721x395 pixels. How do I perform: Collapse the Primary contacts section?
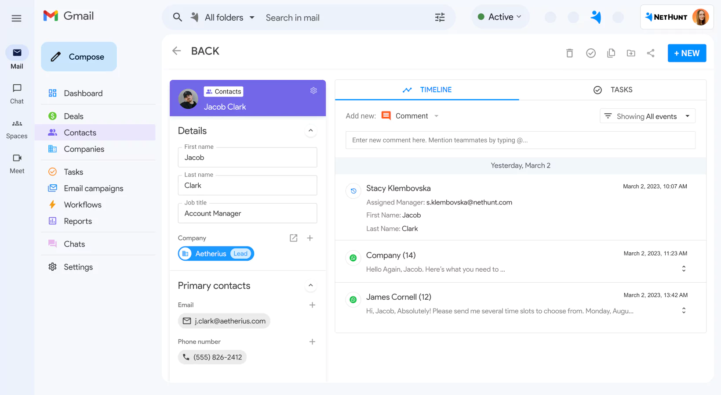pos(311,285)
